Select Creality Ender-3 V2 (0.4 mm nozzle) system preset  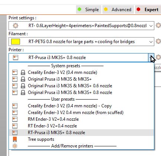(x=82, y=72)
